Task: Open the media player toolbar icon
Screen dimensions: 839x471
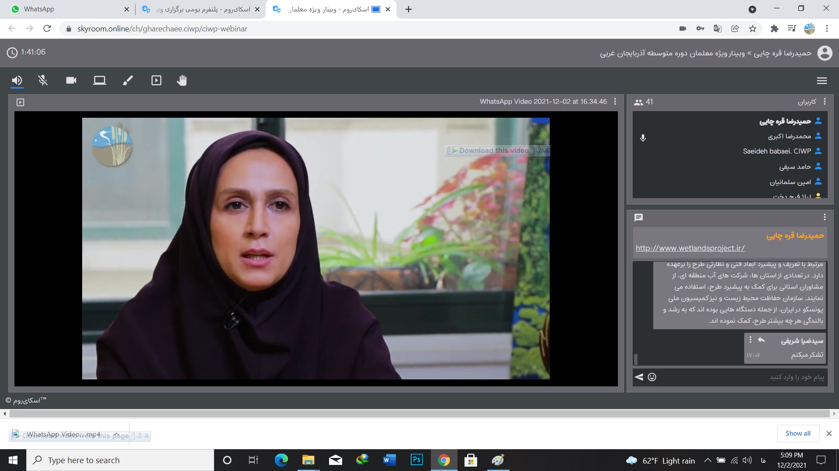Action: pos(156,80)
